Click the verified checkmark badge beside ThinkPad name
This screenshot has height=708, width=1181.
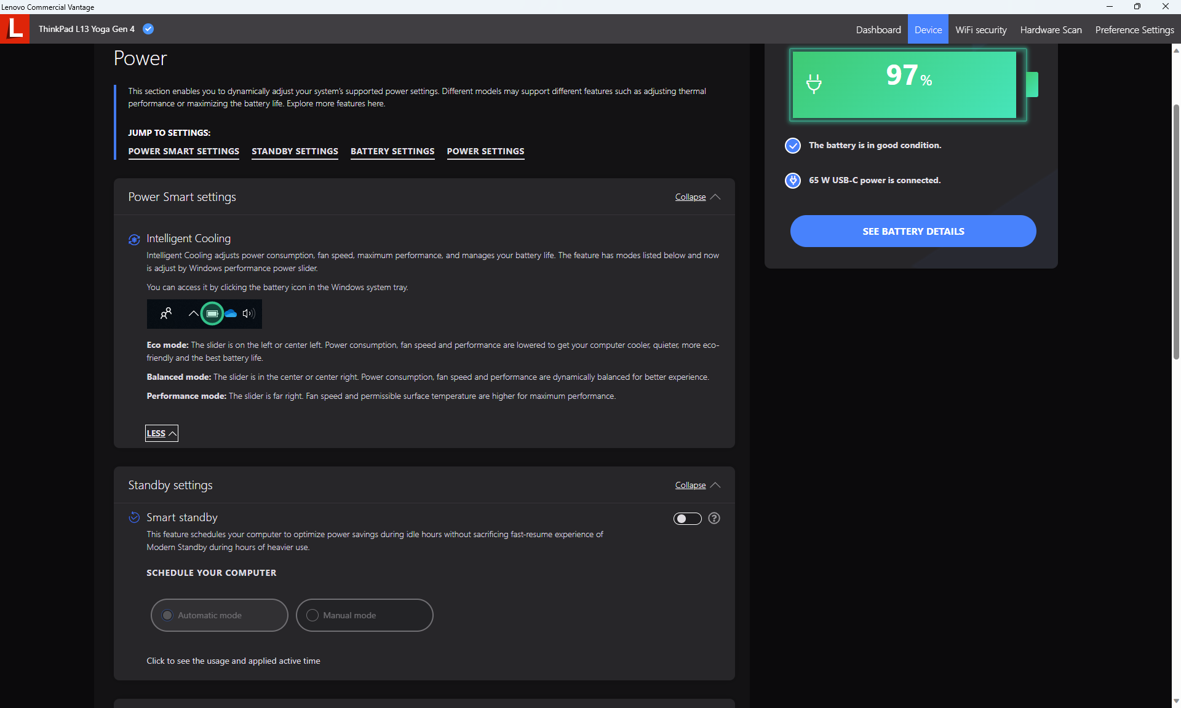point(148,29)
